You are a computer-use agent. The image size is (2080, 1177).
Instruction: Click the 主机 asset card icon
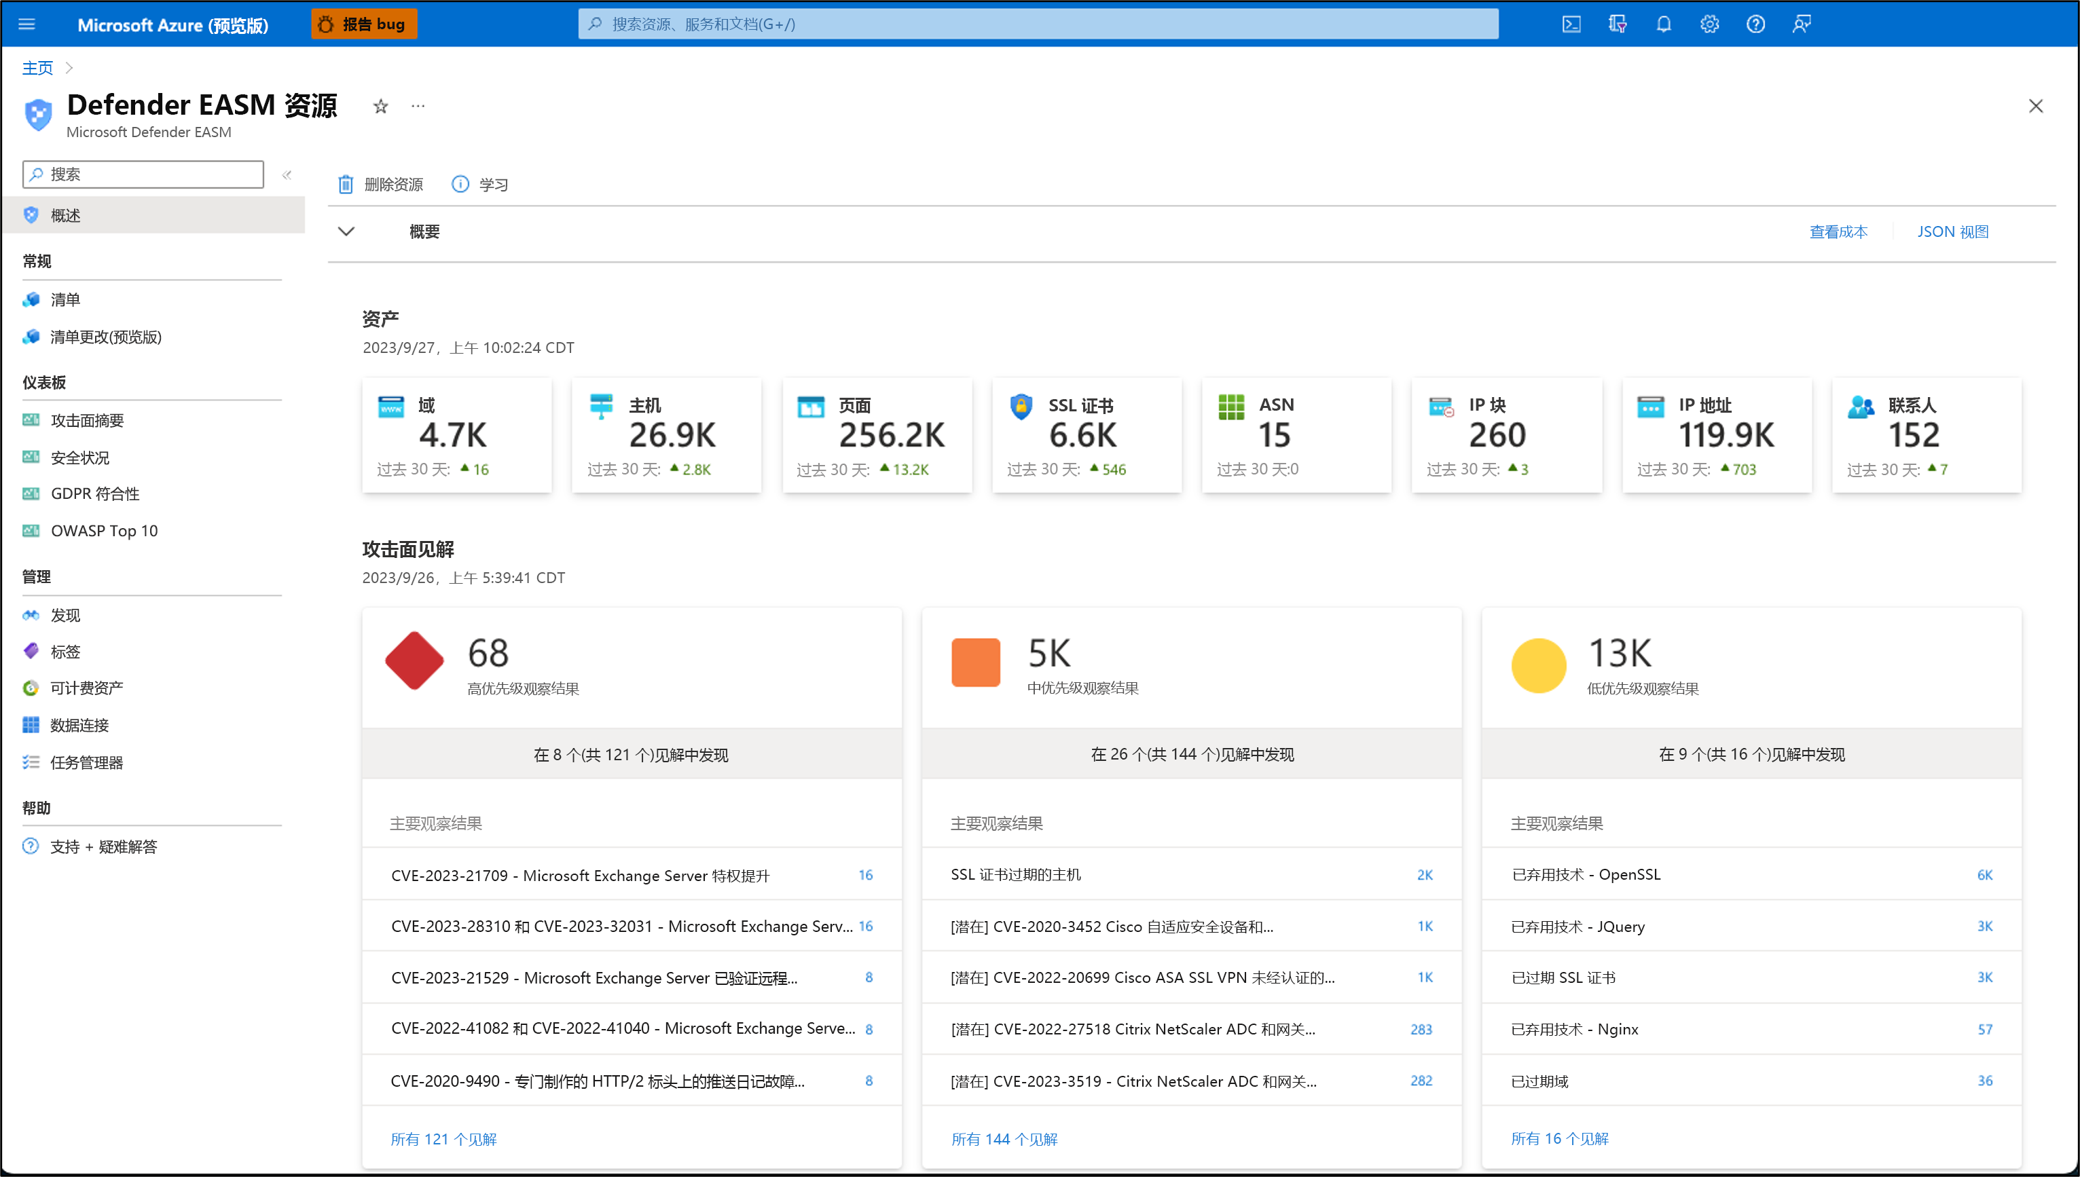[x=602, y=406]
